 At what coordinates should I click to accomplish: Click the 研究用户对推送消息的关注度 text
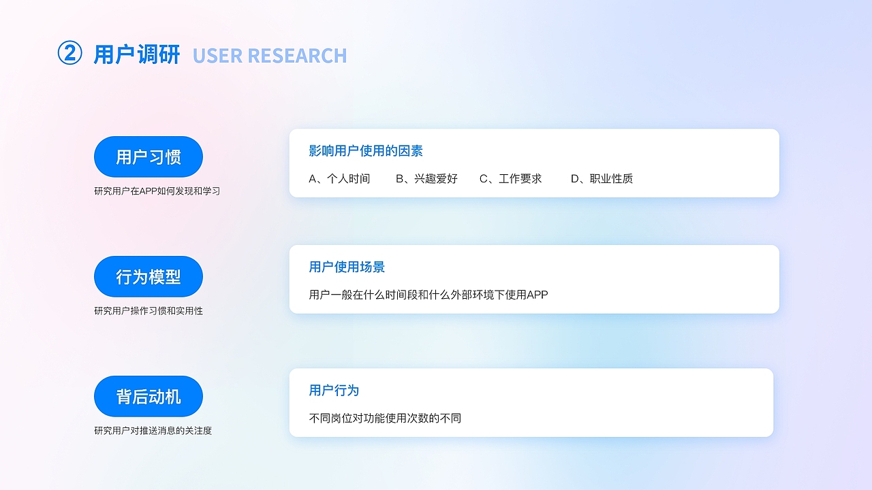(152, 430)
